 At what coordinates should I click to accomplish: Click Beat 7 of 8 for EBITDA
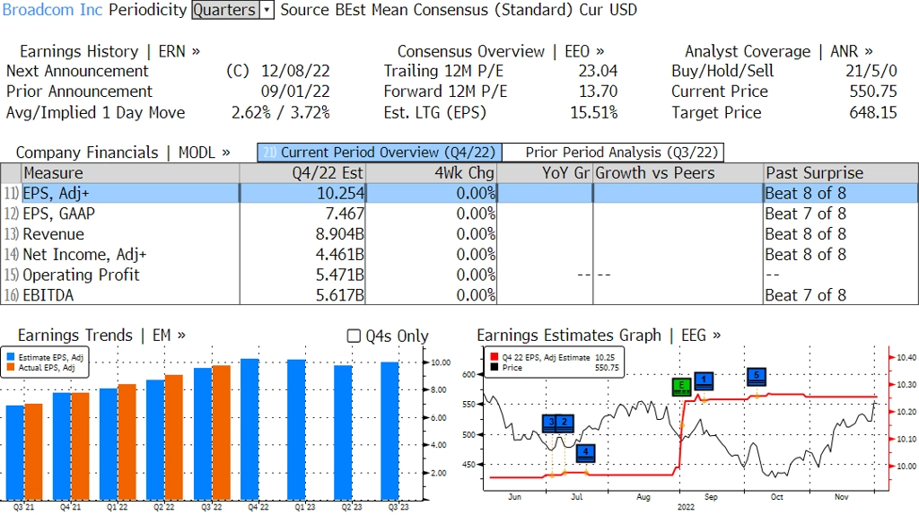tap(805, 295)
